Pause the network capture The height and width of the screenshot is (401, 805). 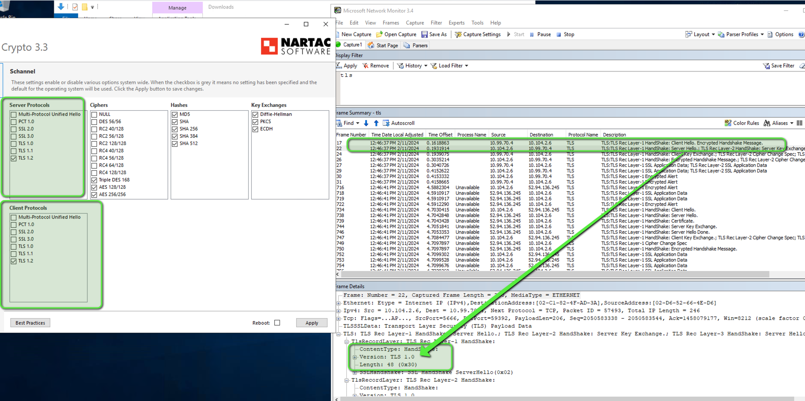(540, 34)
